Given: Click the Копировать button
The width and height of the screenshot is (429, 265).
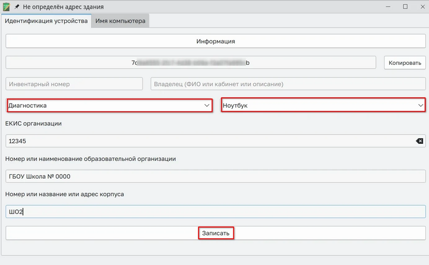Looking at the screenshot, I should click(x=405, y=63).
